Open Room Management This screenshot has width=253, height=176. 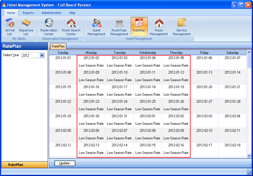click(x=159, y=26)
